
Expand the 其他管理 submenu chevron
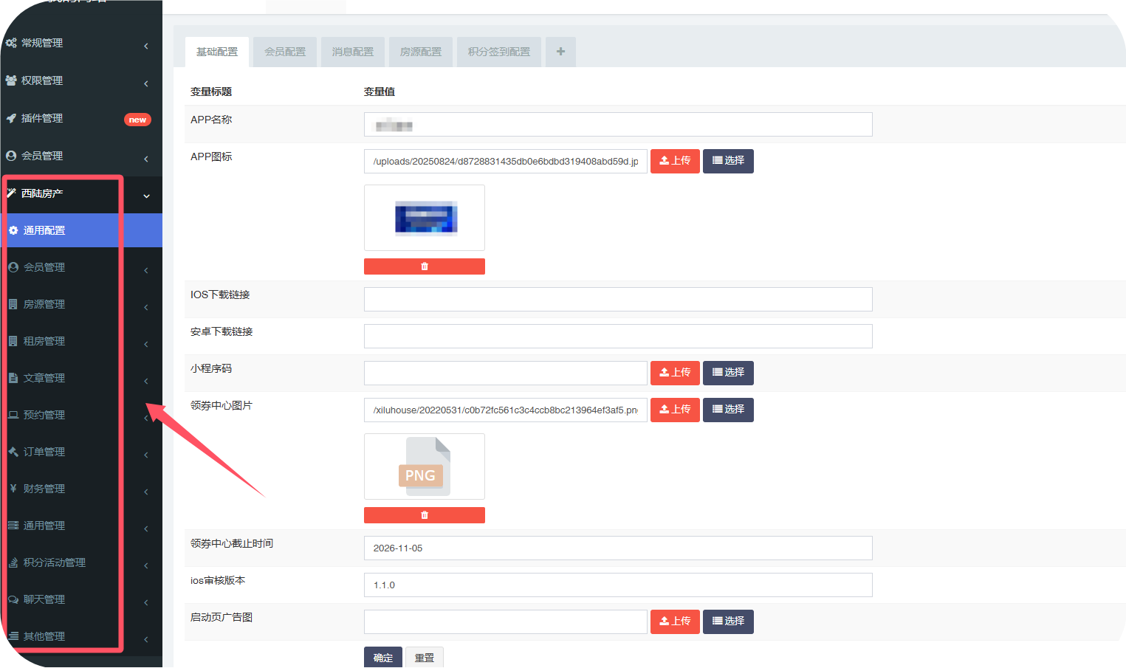pos(146,639)
